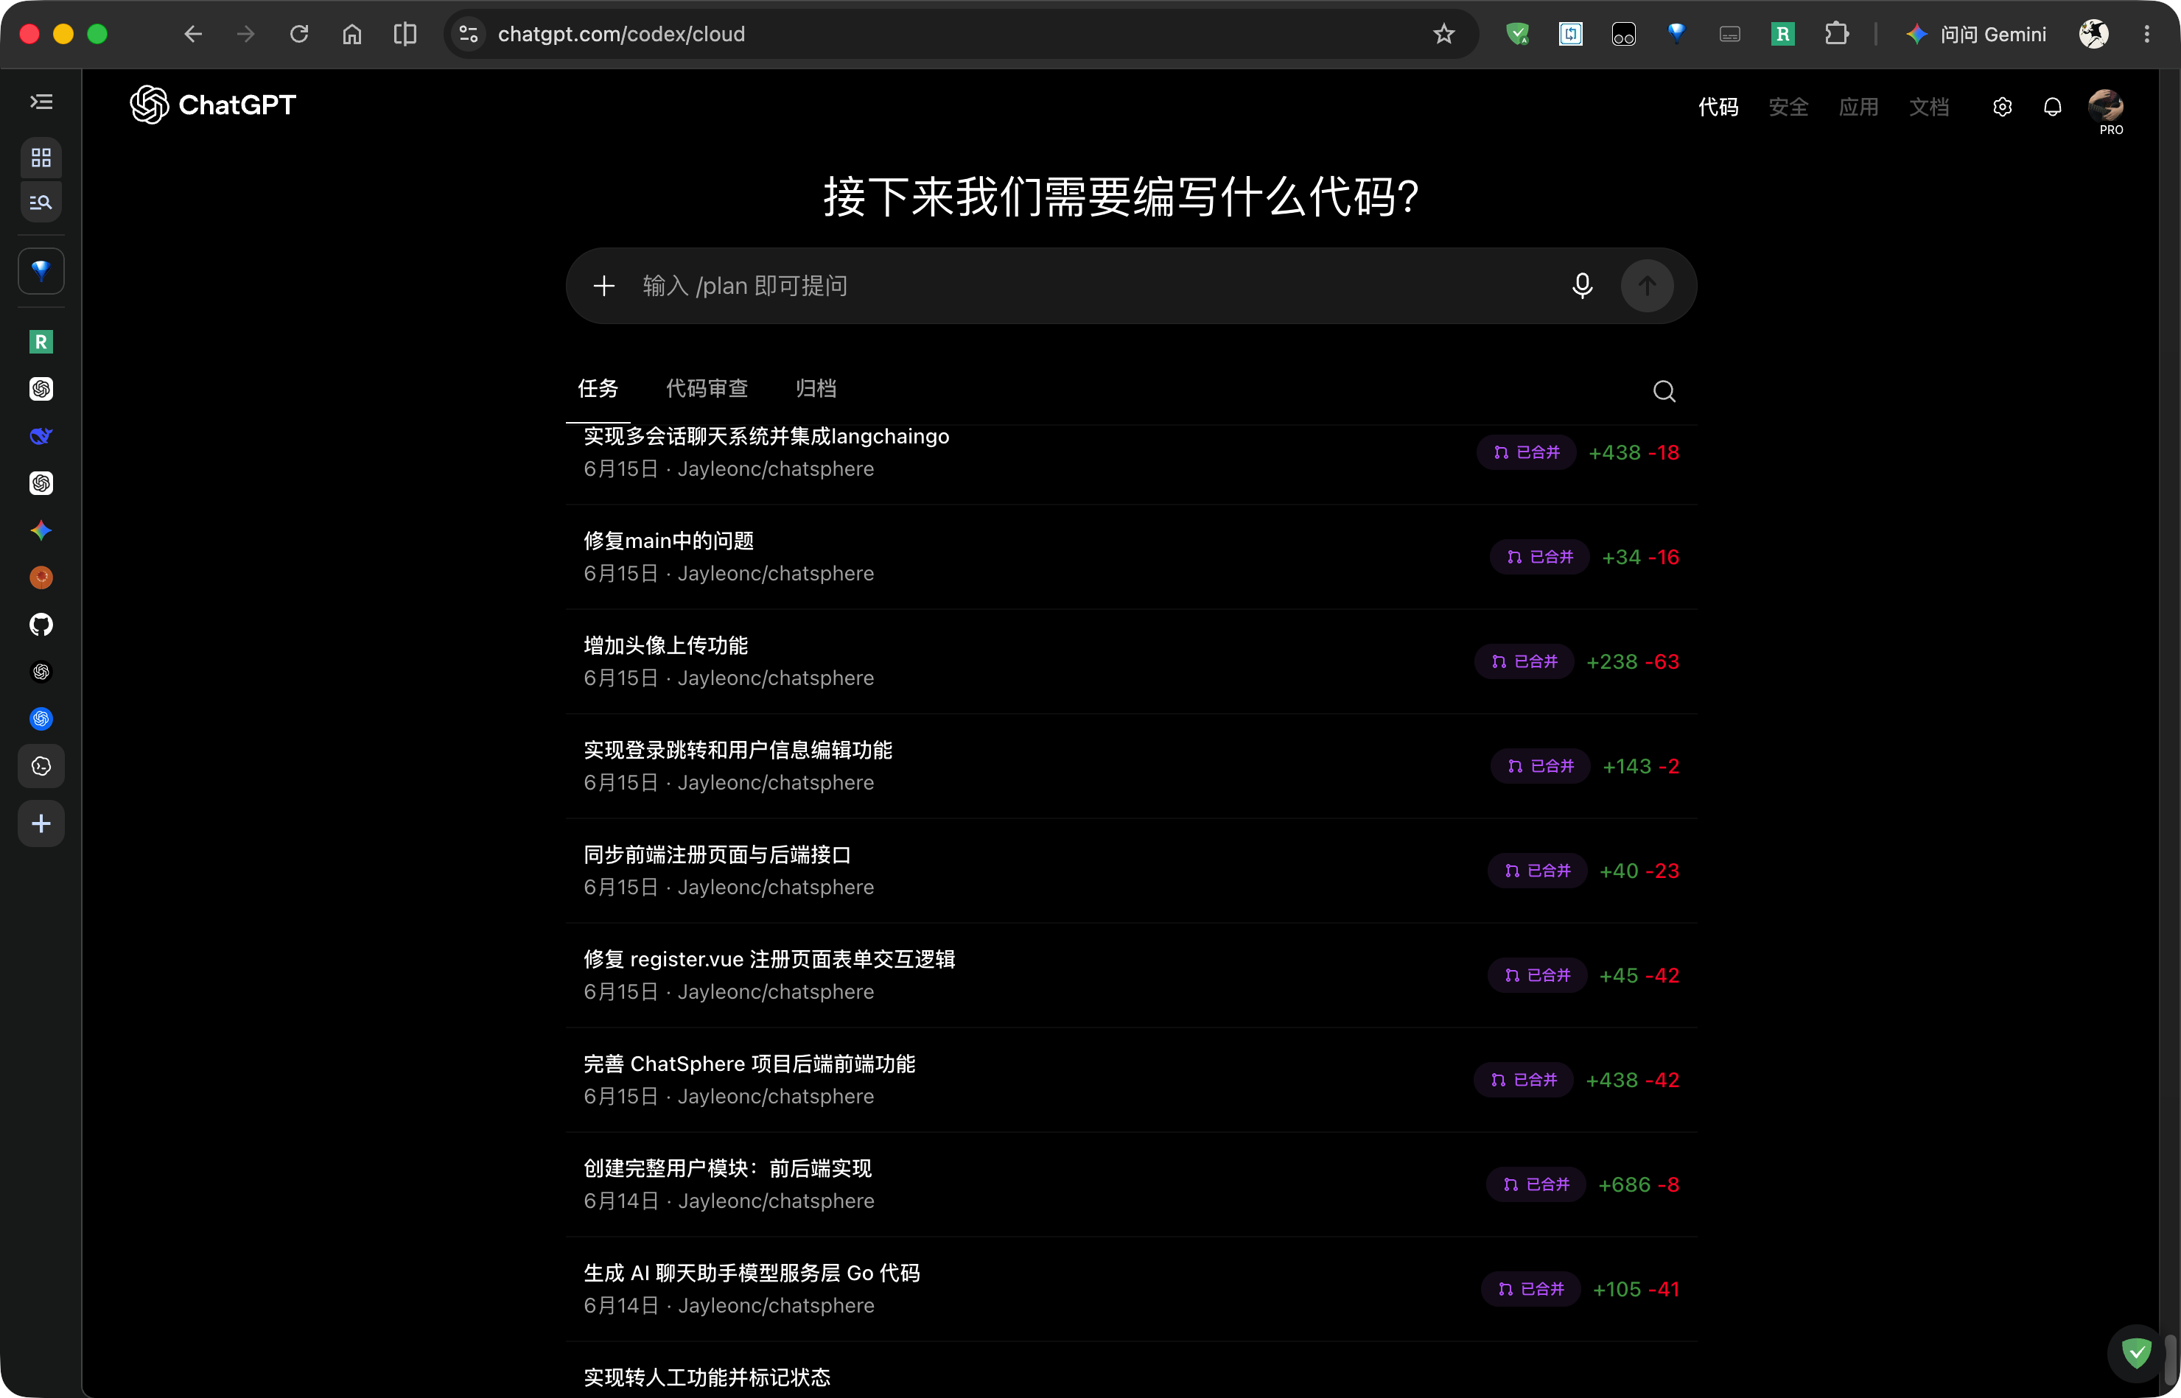This screenshot has height=1398, width=2181.
Task: Open task 增加头像上传功能
Action: click(1131, 661)
